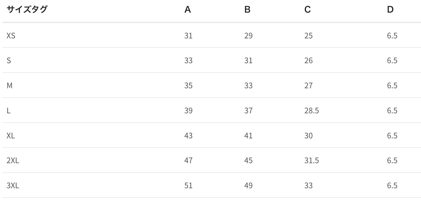Click the C value 28.5 for L

(x=311, y=111)
